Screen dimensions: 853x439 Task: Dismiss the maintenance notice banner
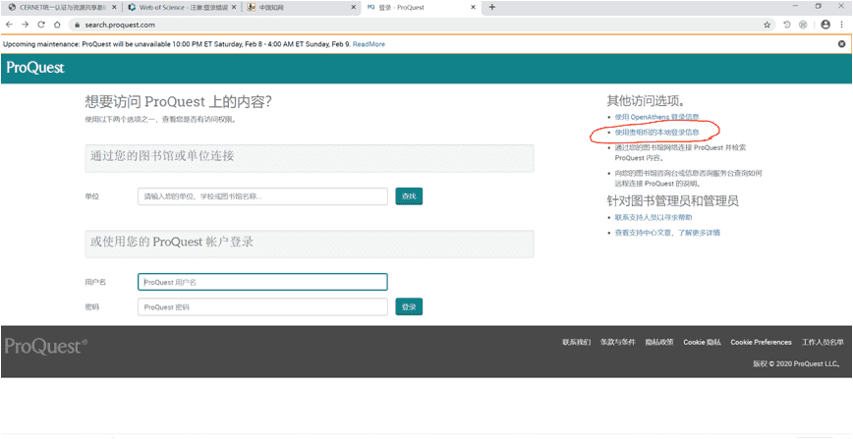[841, 44]
